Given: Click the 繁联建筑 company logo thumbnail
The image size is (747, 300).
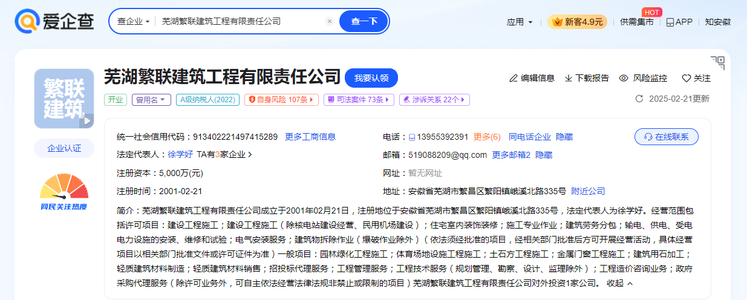Looking at the screenshot, I should tap(64, 99).
